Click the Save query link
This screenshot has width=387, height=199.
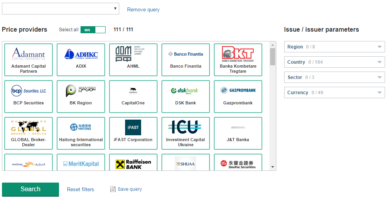coord(129,189)
